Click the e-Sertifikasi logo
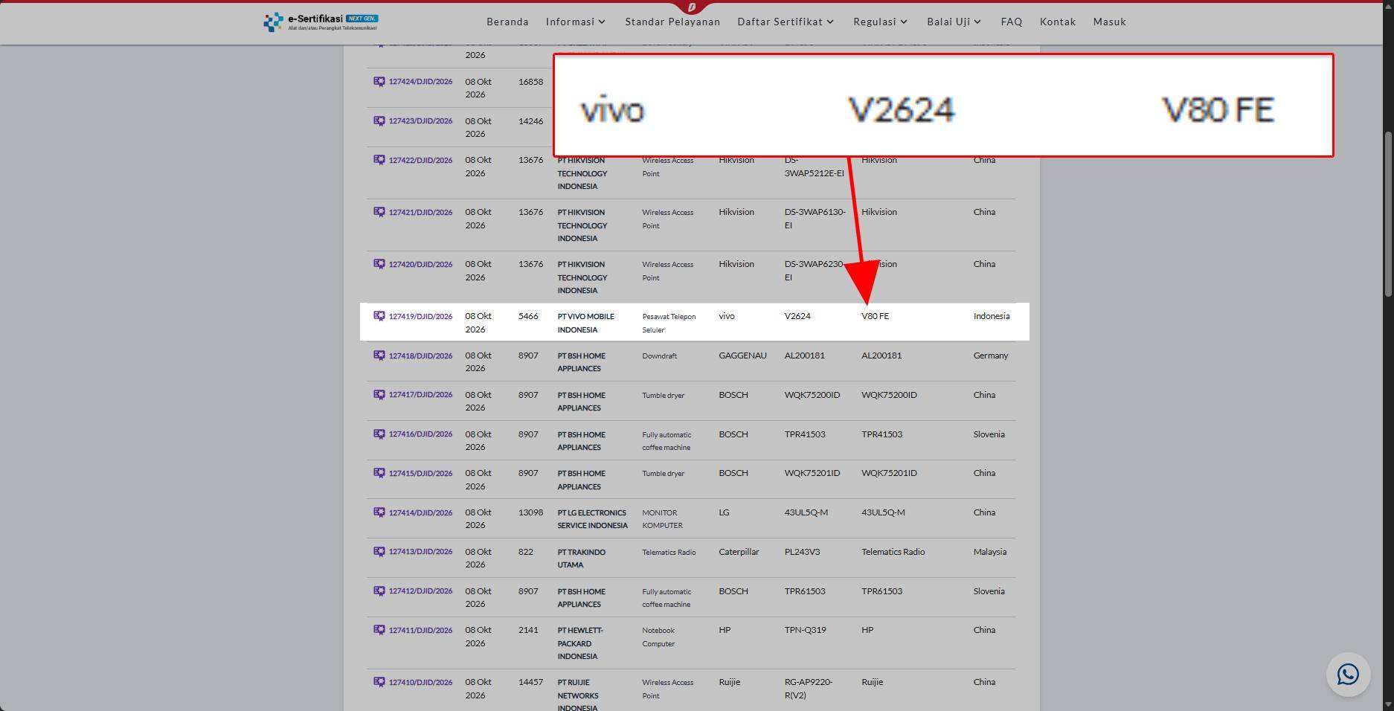Image resolution: width=1394 pixels, height=711 pixels. [x=321, y=22]
